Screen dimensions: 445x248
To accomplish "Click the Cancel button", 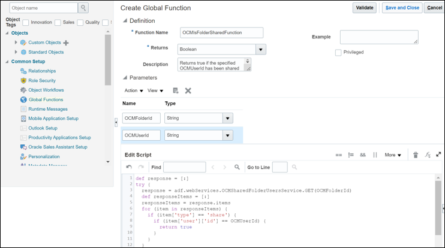I will click(434, 8).
